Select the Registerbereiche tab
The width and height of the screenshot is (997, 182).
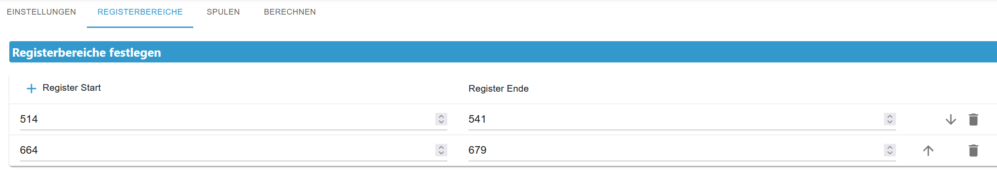click(140, 12)
